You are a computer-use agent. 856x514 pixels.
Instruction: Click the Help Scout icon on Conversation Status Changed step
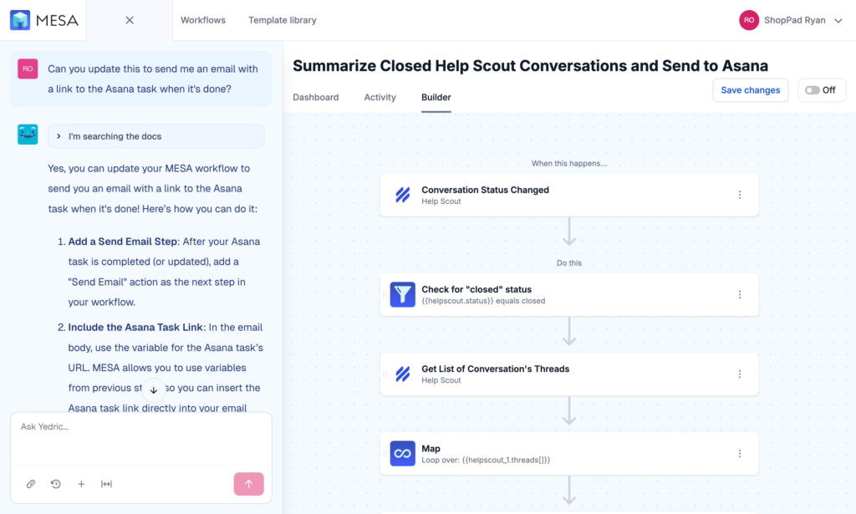[x=402, y=194]
